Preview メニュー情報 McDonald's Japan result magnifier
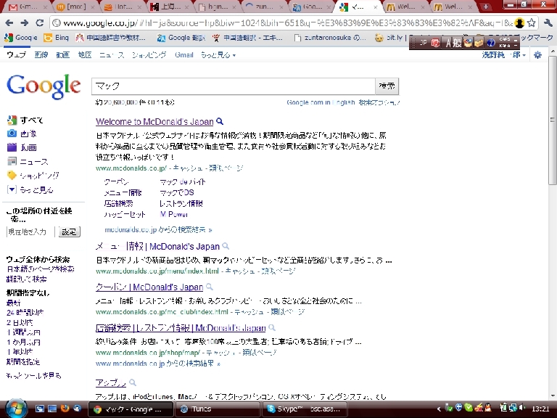 tap(226, 246)
